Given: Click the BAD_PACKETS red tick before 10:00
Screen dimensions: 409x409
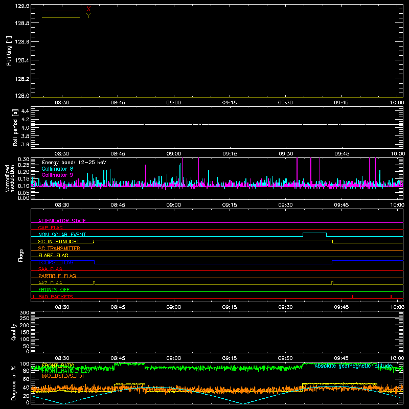Looking at the screenshot, I should coord(391,297).
